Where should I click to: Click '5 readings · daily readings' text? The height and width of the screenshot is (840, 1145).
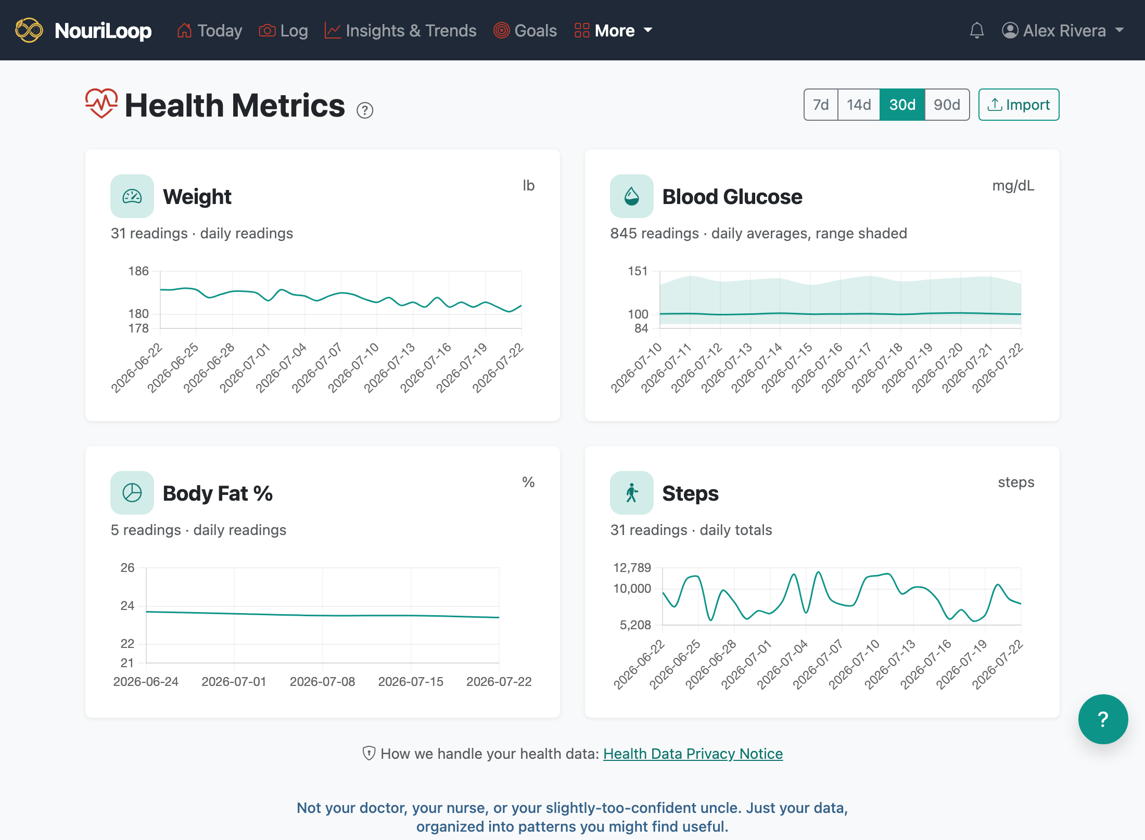coord(198,530)
